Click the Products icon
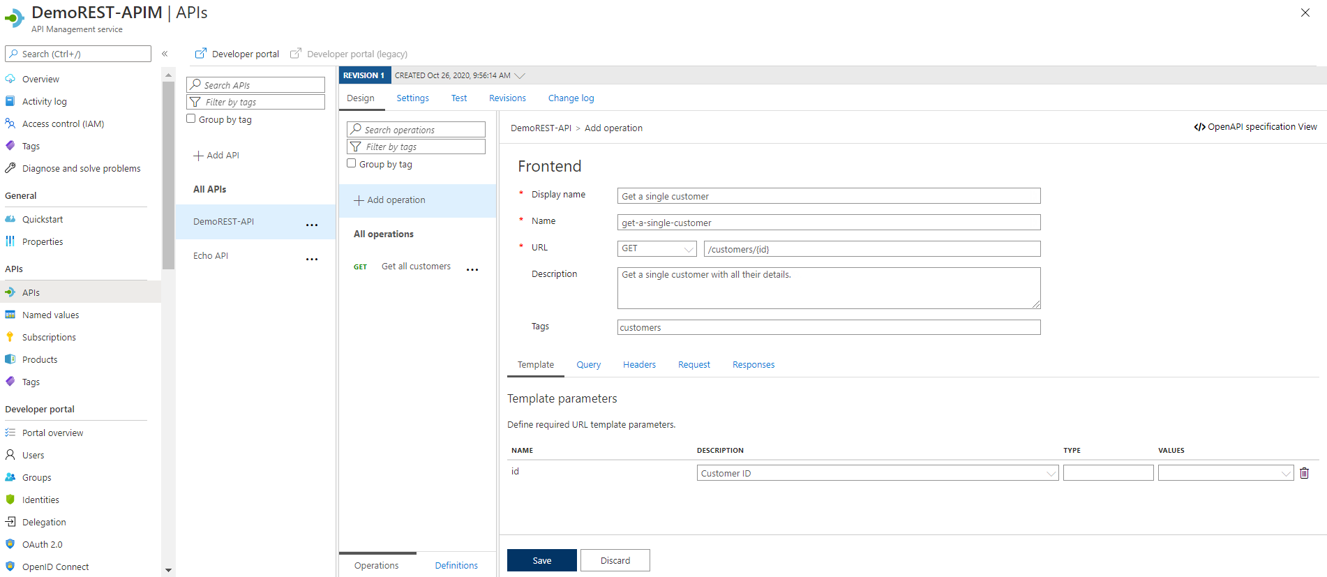 pos(10,359)
